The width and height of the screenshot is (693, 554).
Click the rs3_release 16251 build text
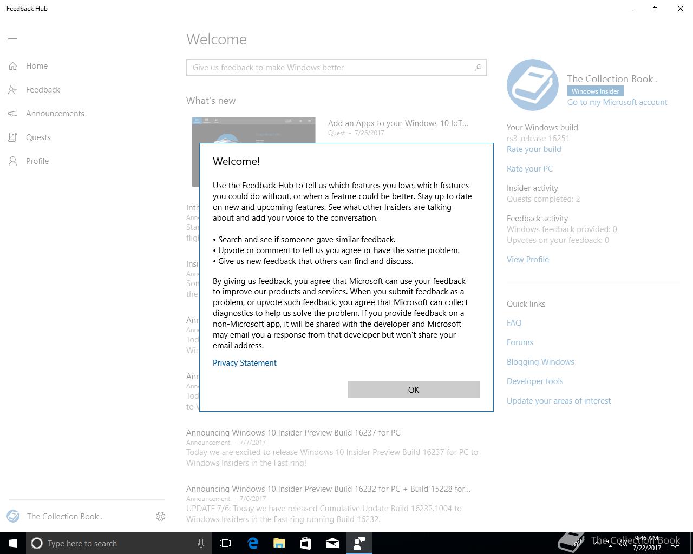tap(538, 138)
